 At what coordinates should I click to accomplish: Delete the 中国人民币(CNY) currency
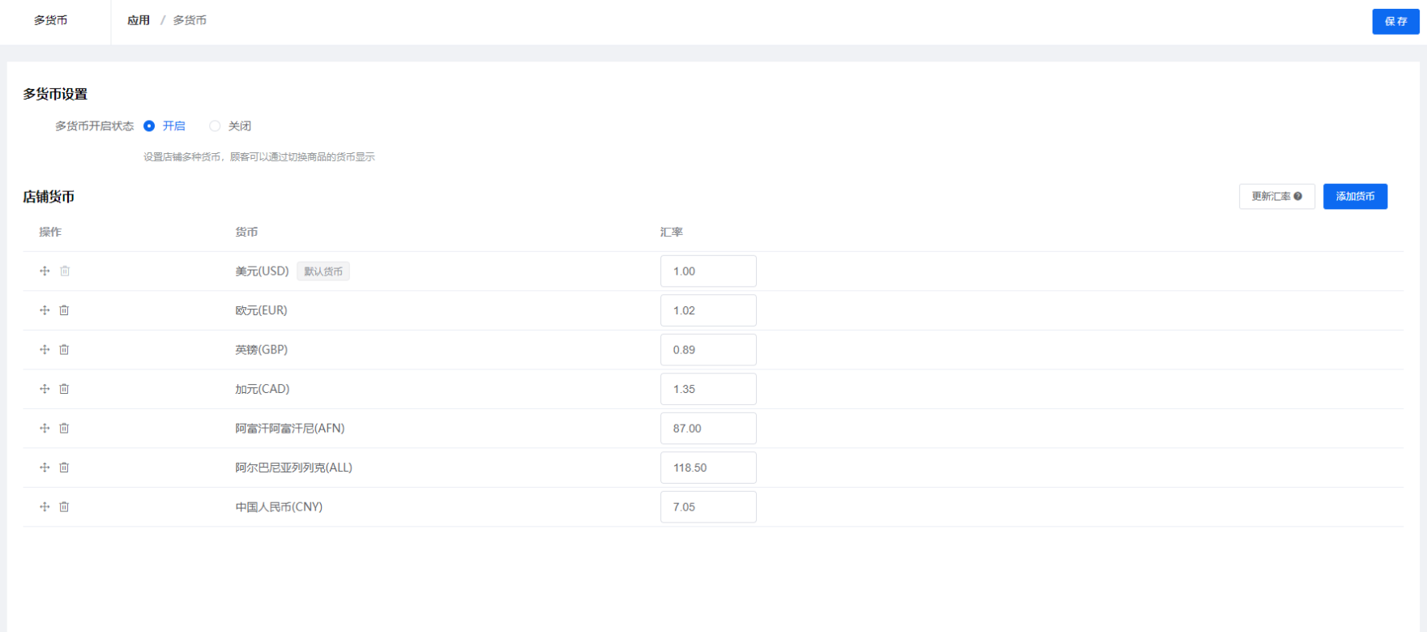64,506
